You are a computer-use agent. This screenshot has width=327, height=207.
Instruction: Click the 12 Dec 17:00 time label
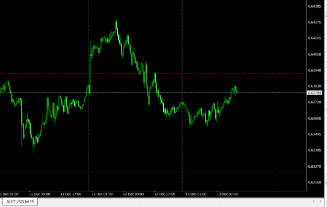[165, 194]
